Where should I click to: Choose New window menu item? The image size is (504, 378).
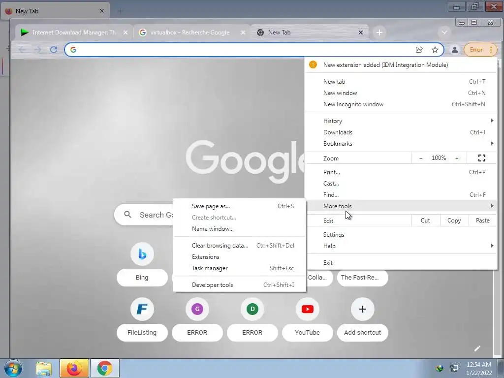[x=401, y=93]
